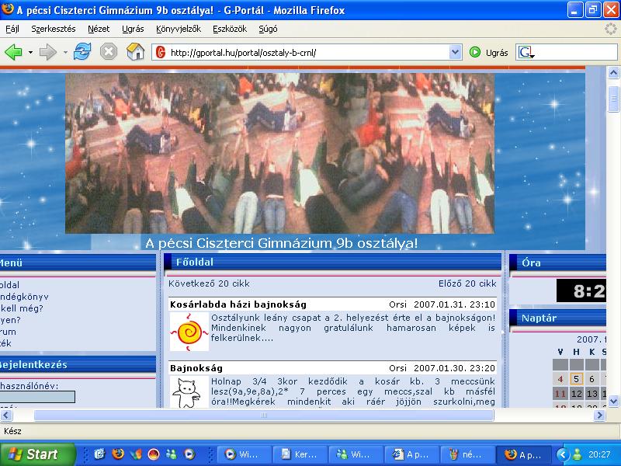Click inside the URL address field
Image resolution: width=621 pixels, height=466 pixels.
[x=307, y=52]
